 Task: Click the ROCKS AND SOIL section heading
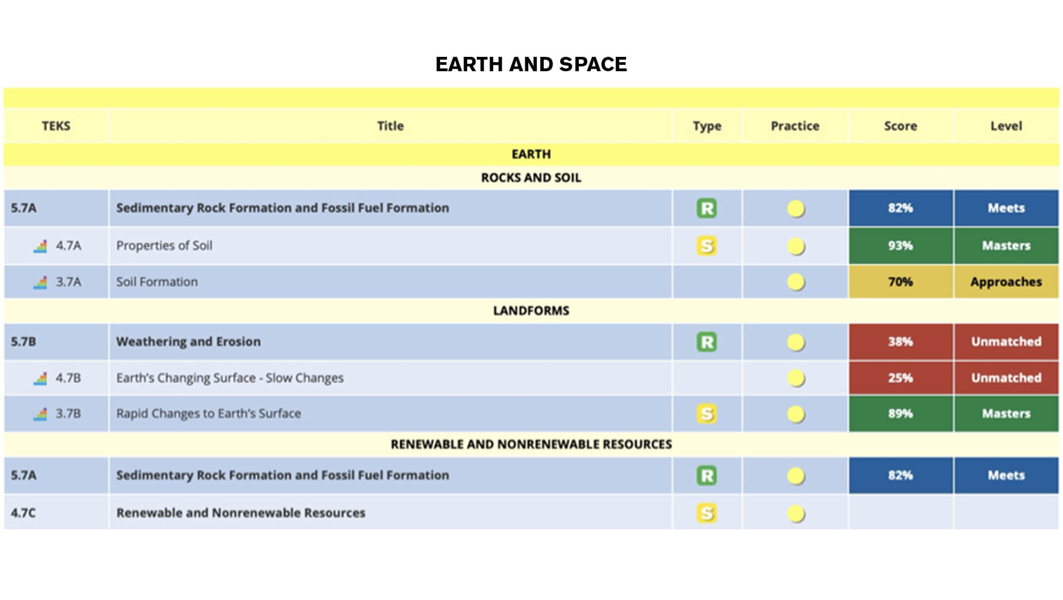[x=531, y=178]
